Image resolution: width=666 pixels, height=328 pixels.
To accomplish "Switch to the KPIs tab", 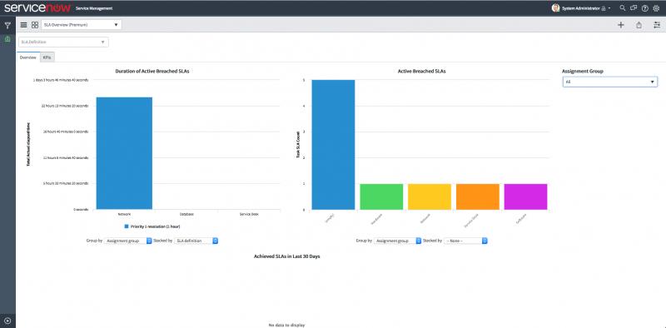I will (47, 57).
